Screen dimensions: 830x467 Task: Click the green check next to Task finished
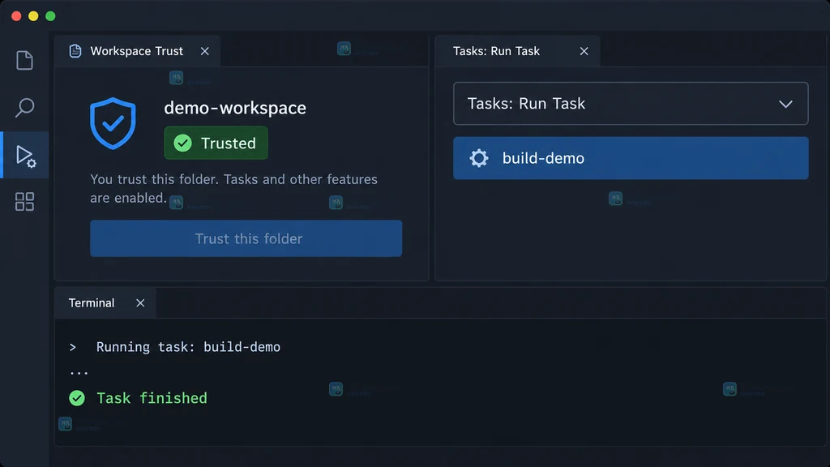(77, 398)
